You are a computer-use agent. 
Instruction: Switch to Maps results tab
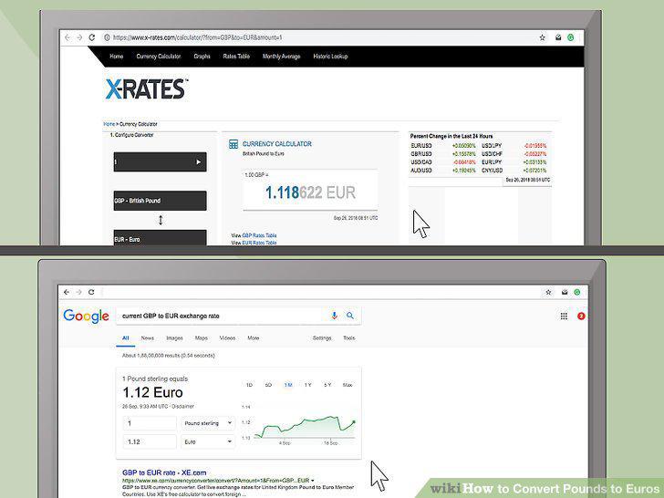click(202, 337)
